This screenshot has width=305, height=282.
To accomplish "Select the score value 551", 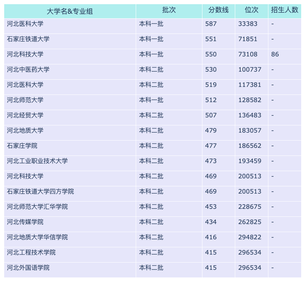I will (211, 39).
